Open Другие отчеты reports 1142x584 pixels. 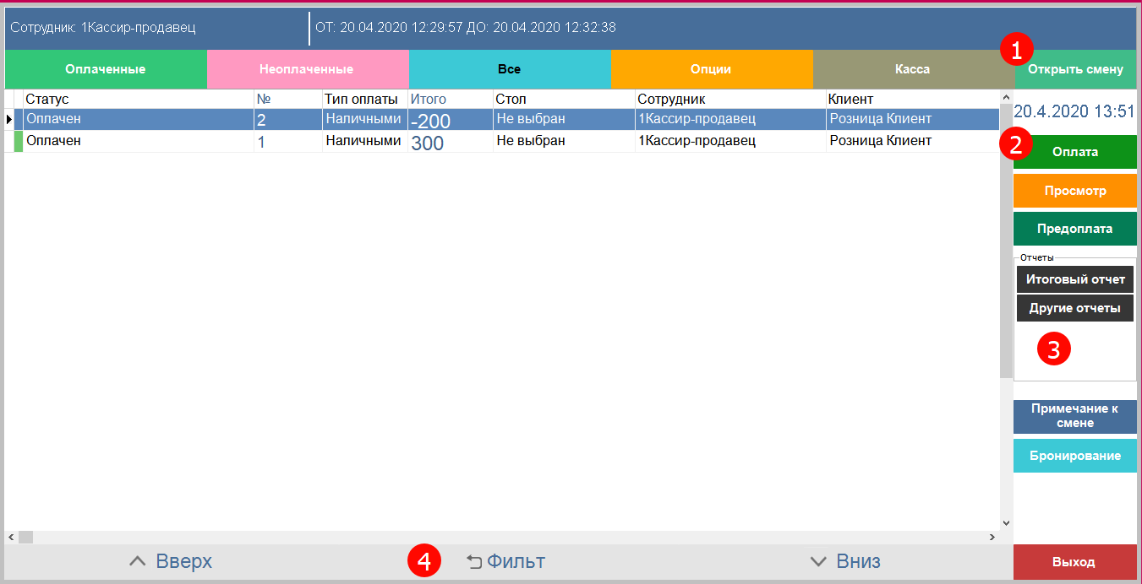click(1074, 308)
